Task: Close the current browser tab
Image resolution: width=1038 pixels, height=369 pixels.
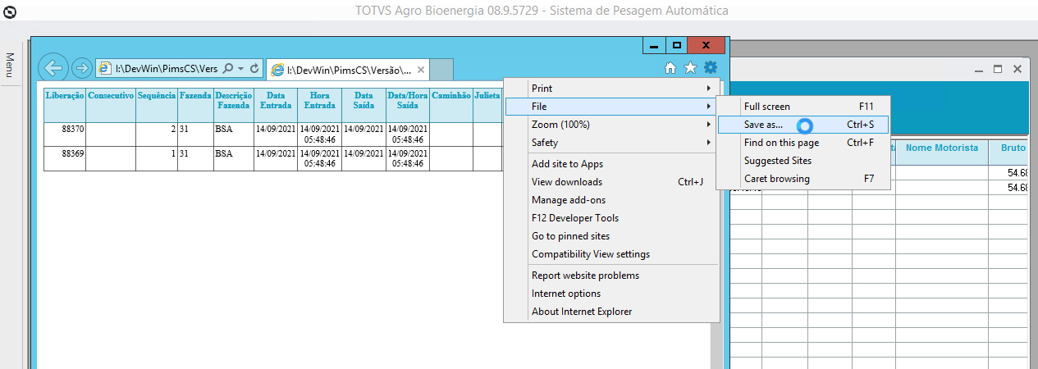Action: click(420, 71)
